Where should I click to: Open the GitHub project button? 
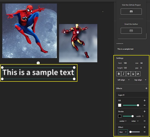click(x=131, y=11)
